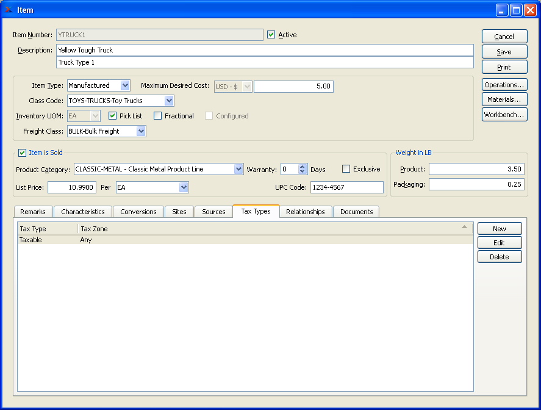
Task: Open the Workbench dialog
Action: 504,115
